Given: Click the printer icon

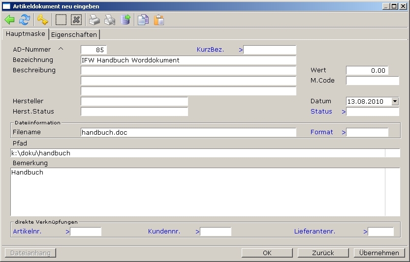Looking at the screenshot, I should 94,20.
